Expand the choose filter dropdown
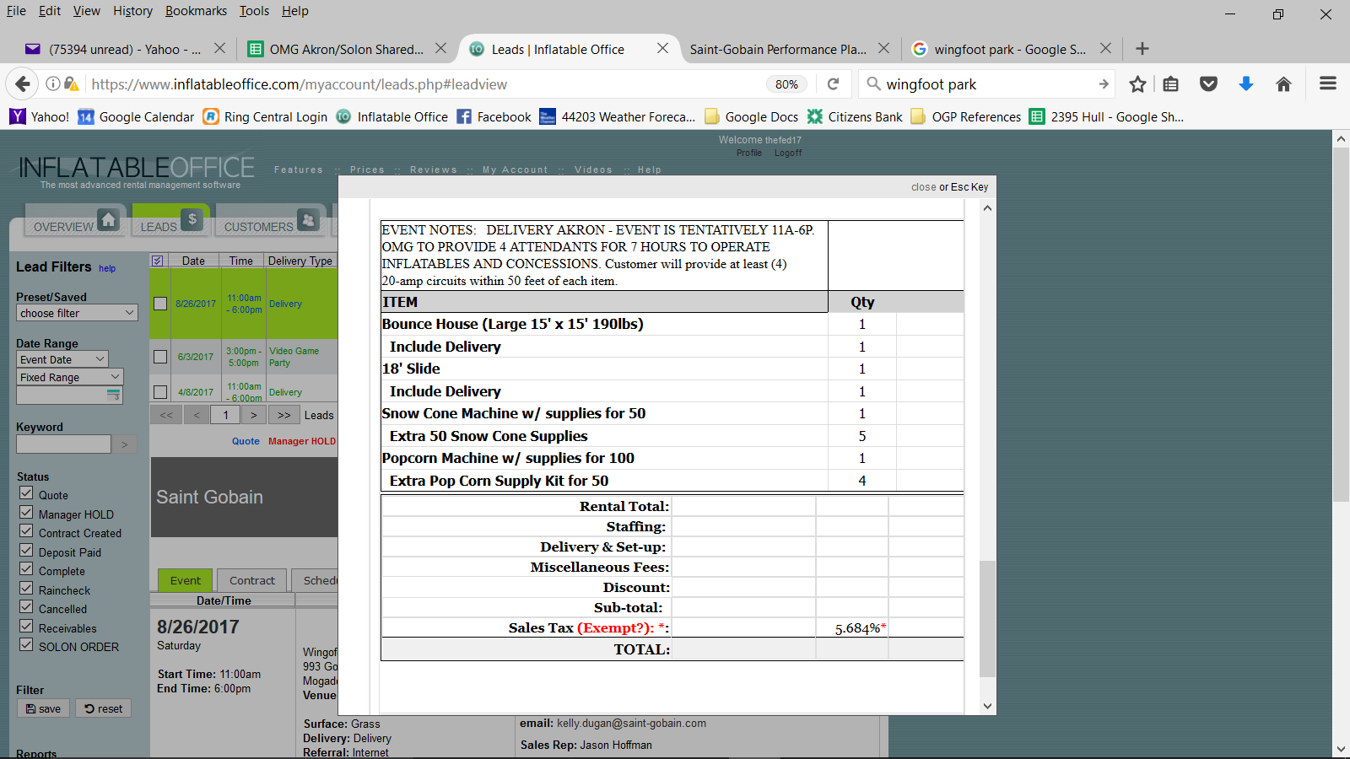1350x759 pixels. click(77, 313)
